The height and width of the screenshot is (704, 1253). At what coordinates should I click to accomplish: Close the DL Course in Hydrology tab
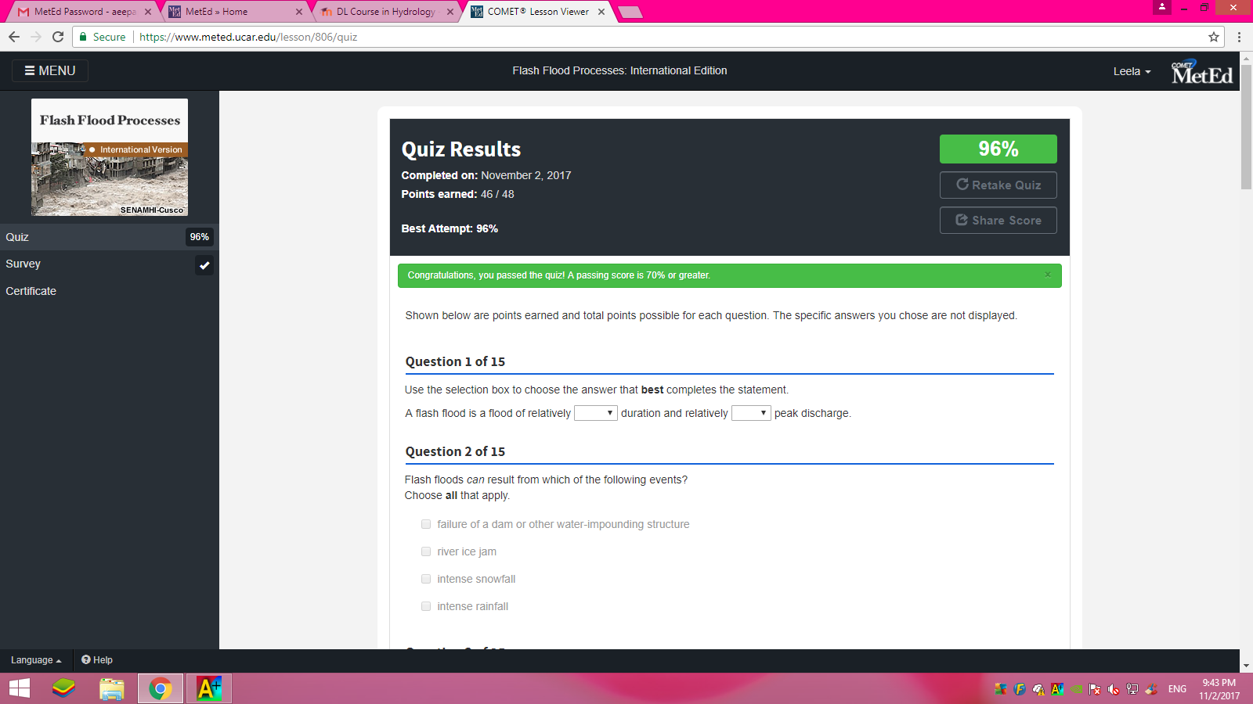point(450,12)
